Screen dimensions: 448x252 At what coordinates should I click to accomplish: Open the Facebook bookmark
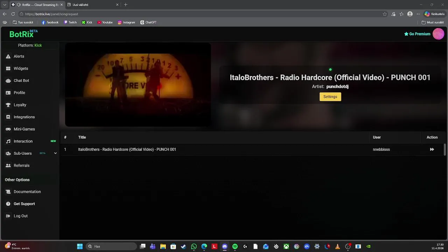point(50,22)
